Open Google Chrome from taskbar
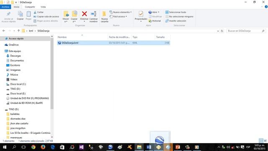268x151 pixels. point(33,147)
